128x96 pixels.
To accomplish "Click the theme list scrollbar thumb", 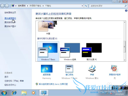I will click(124, 47).
